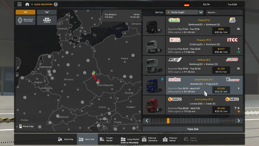The height and width of the screenshot is (146, 259).
Task: Click the German flag icon
Action: 186,5
